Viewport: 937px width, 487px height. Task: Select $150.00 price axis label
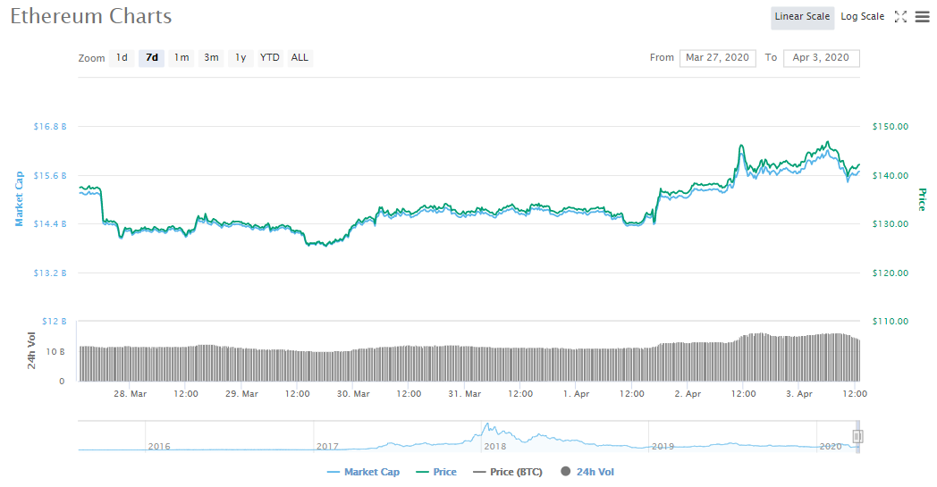[891, 127]
